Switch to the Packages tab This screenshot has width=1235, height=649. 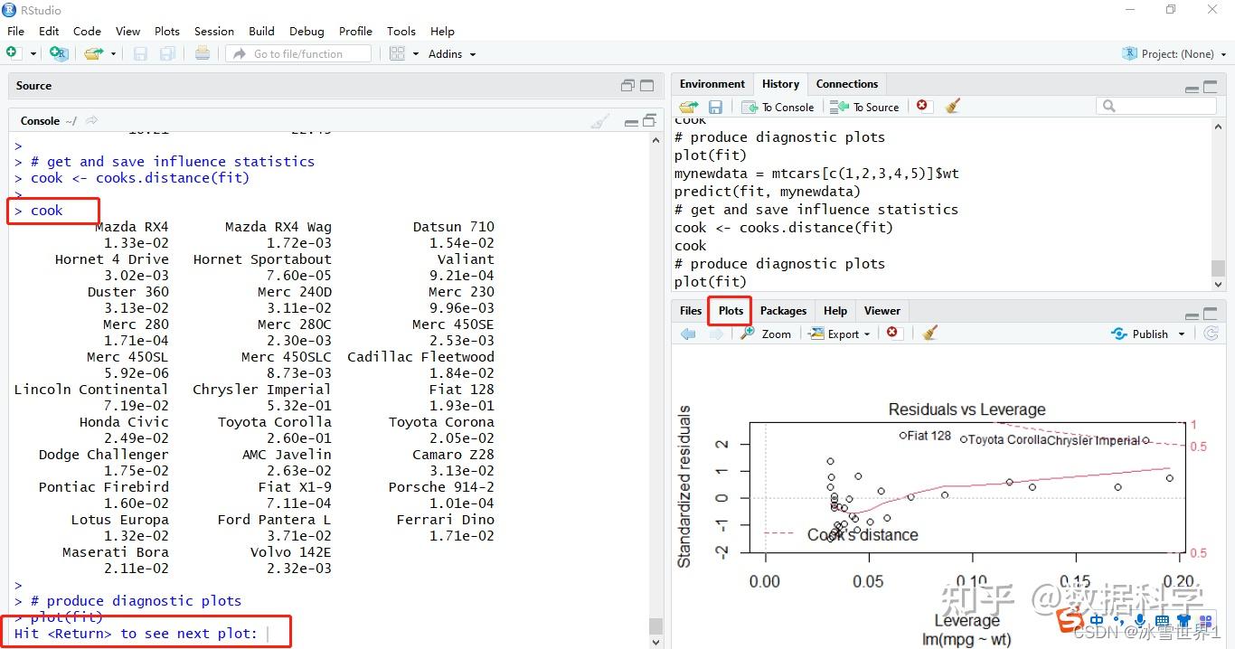(783, 311)
